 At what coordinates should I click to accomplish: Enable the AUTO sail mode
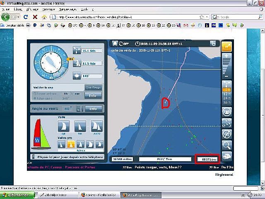[x=97, y=126]
